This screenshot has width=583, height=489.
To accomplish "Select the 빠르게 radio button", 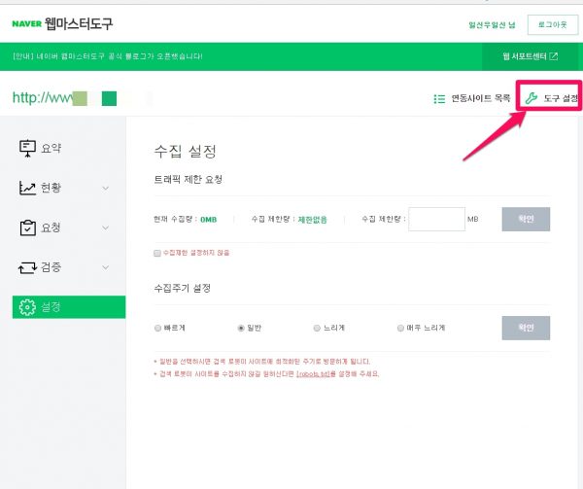I will point(157,328).
